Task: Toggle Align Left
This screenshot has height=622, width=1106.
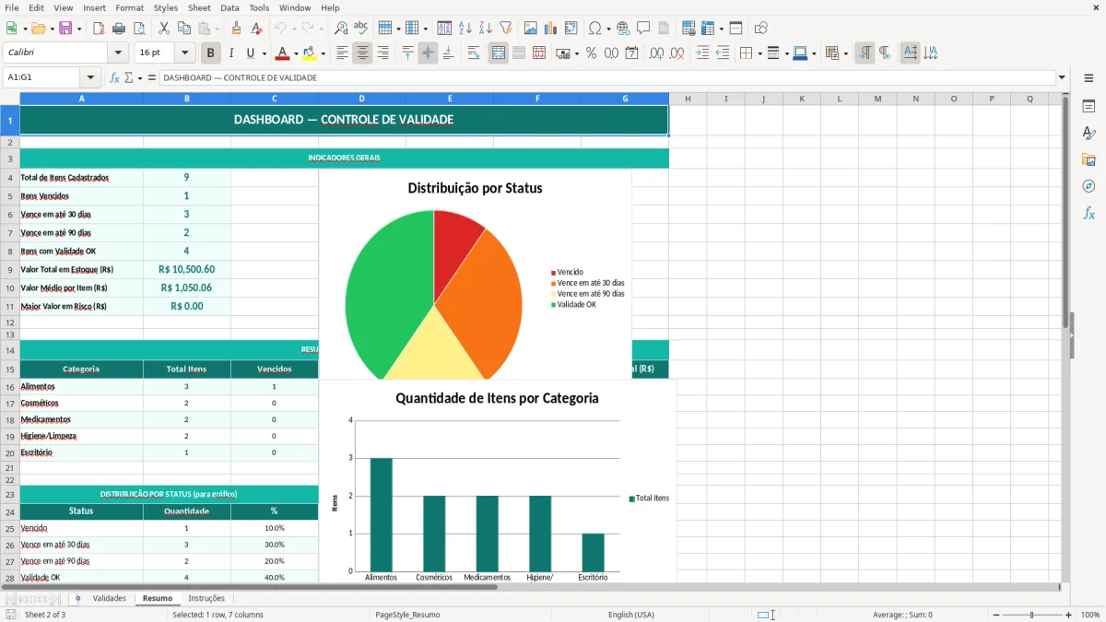Action: pyautogui.click(x=342, y=53)
